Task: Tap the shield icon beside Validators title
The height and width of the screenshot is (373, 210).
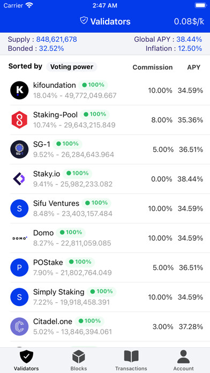Action: click(x=84, y=21)
